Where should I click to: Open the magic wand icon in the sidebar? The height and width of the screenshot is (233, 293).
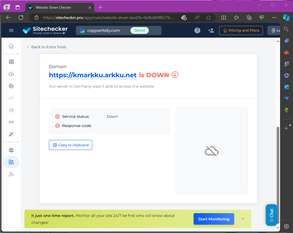click(11, 134)
